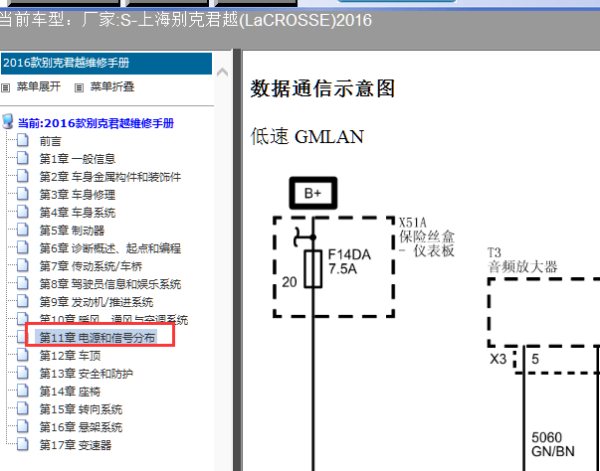Click the scroll-up arrow of the tree panel
600x471 pixels.
pos(222,72)
